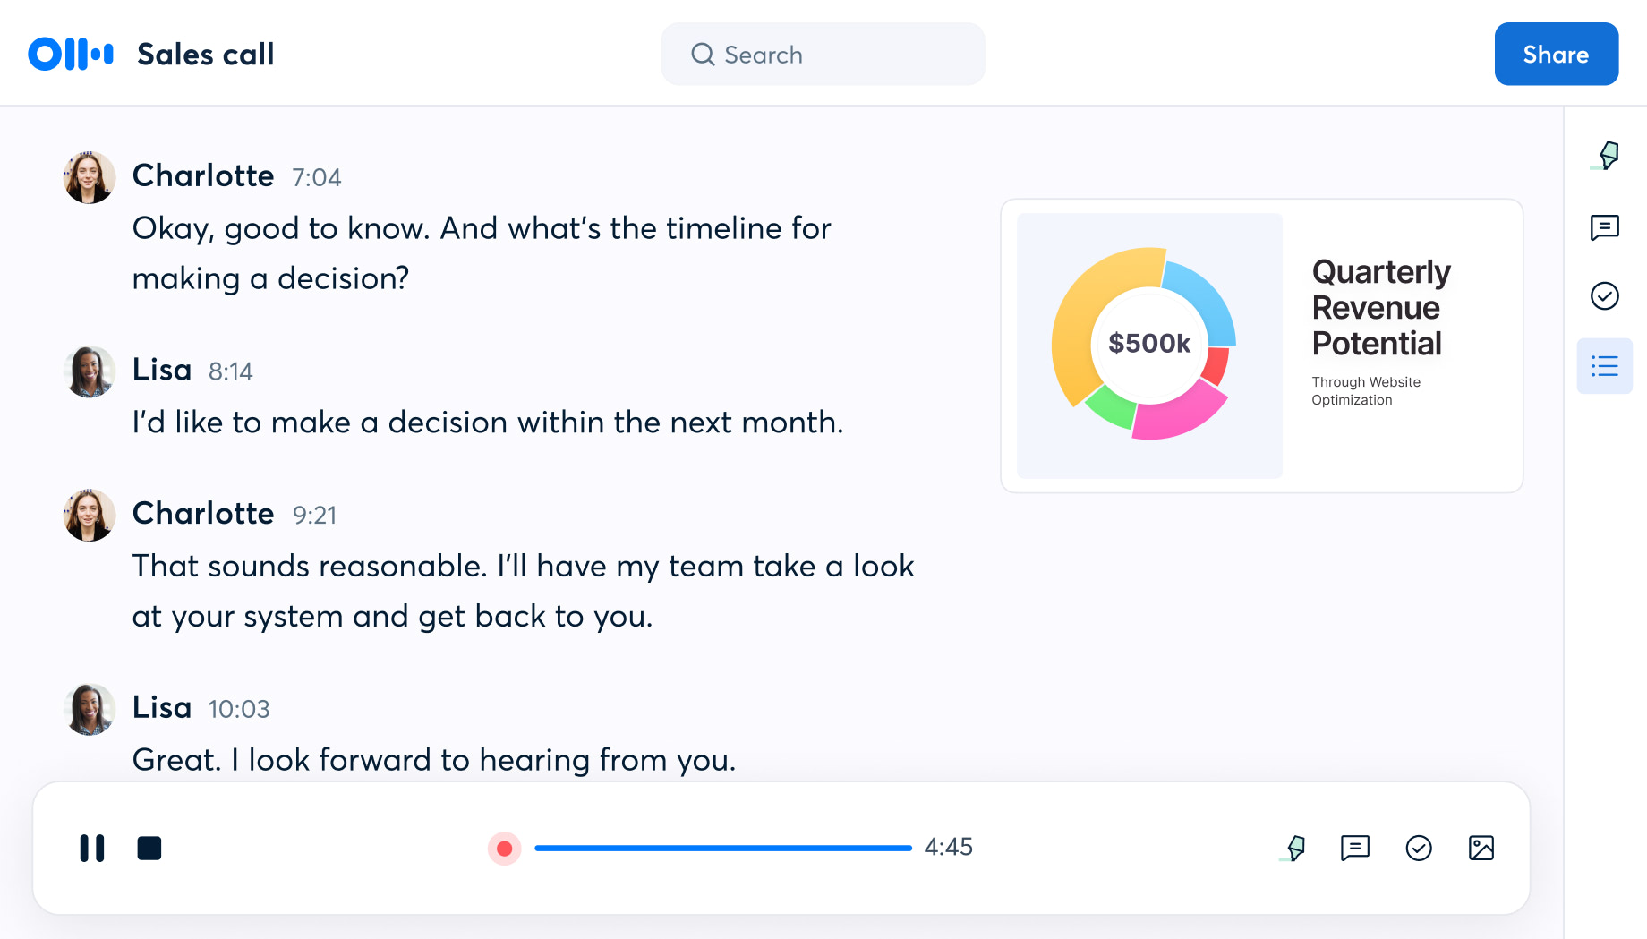The height and width of the screenshot is (939, 1647).
Task: Pause the recording
Action: (x=92, y=848)
